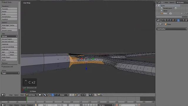188x106 pixels.
Task: Click the End 250 frame field
Action: 60,105
